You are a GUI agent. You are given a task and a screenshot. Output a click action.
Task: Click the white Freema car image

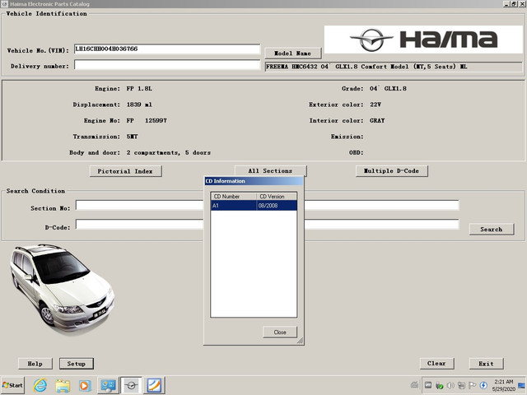pyautogui.click(x=63, y=289)
